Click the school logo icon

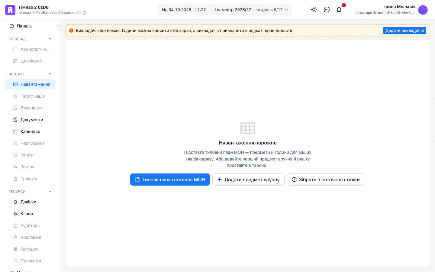[x=10, y=10]
